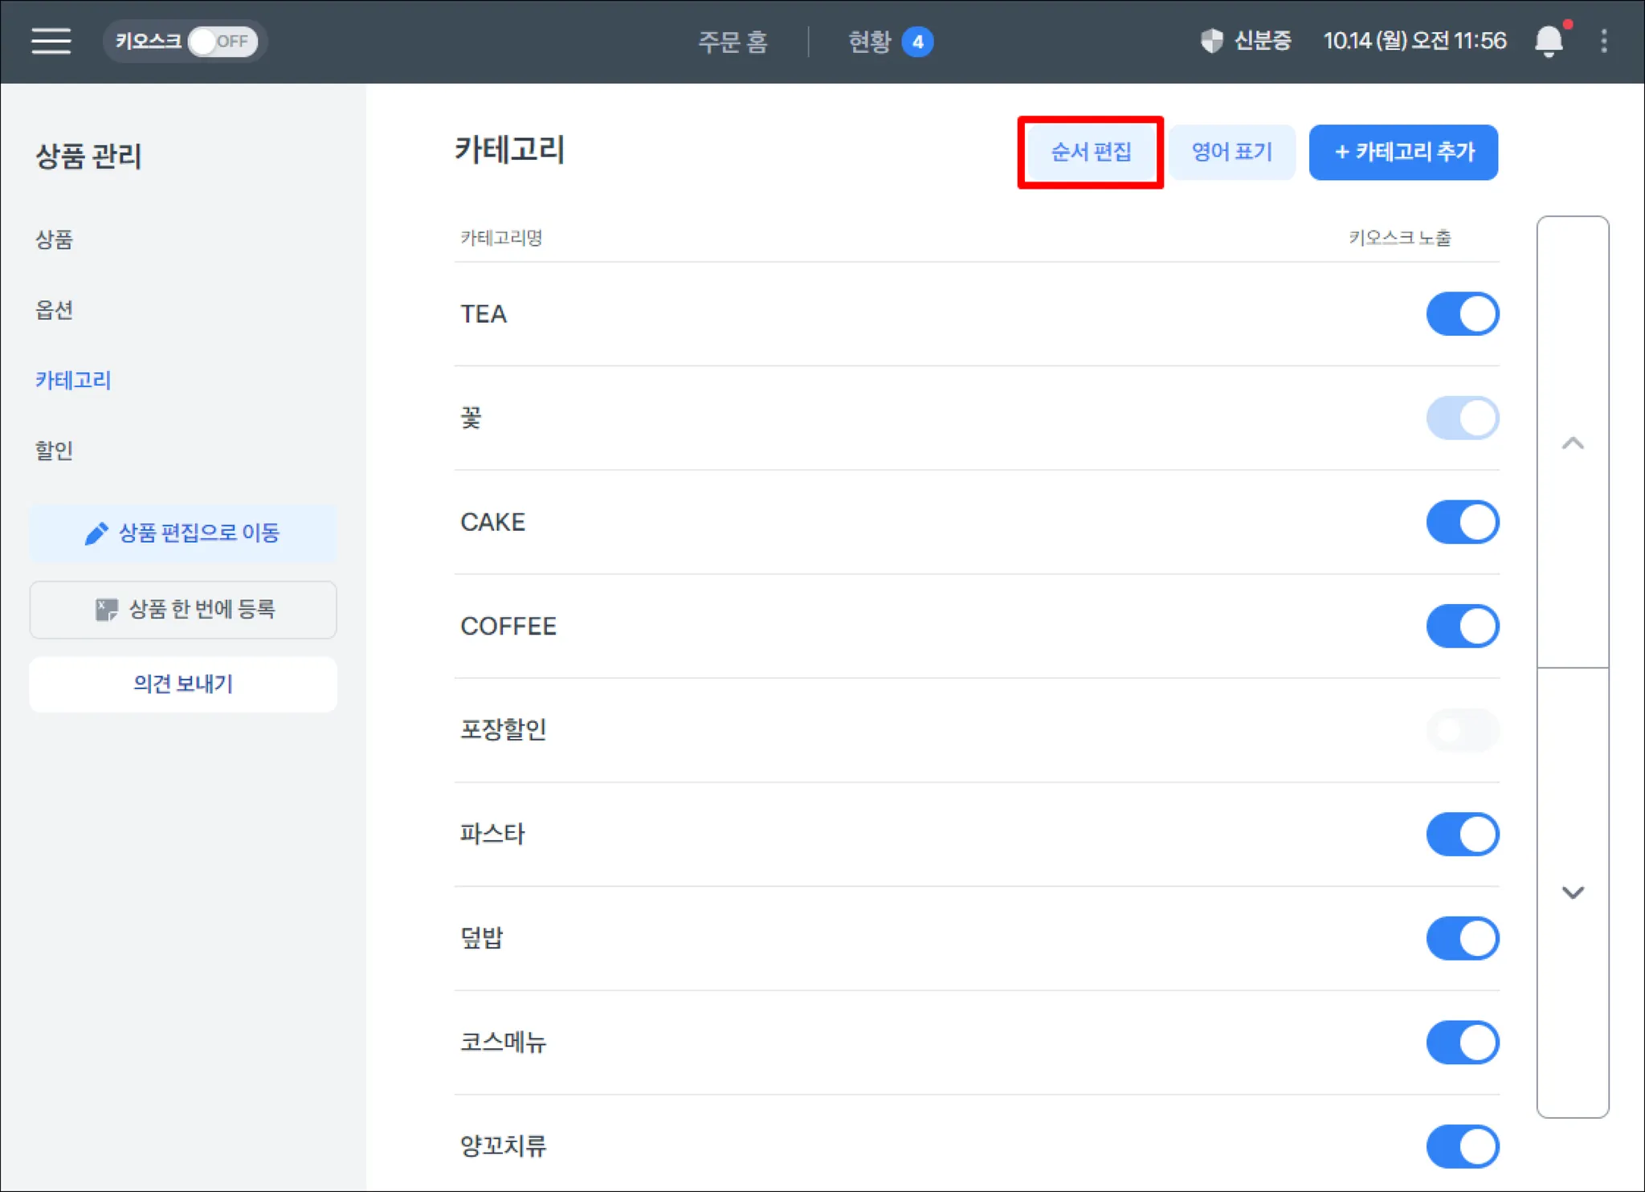Open the three-dot more options menu
1645x1192 pixels.
click(1603, 41)
